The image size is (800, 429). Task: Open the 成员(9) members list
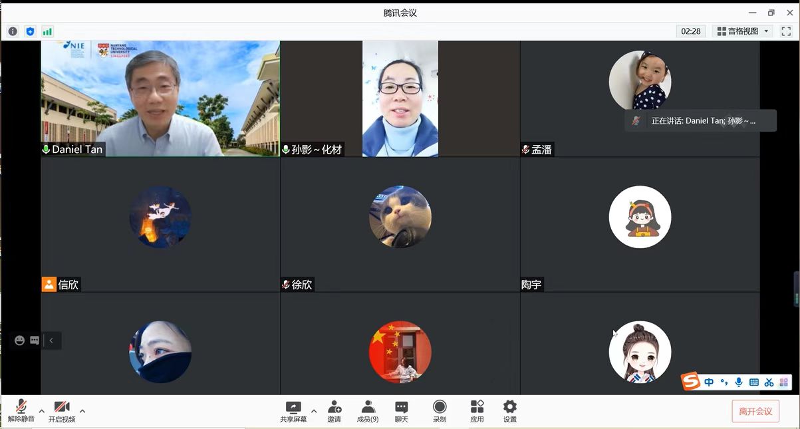[x=368, y=411]
